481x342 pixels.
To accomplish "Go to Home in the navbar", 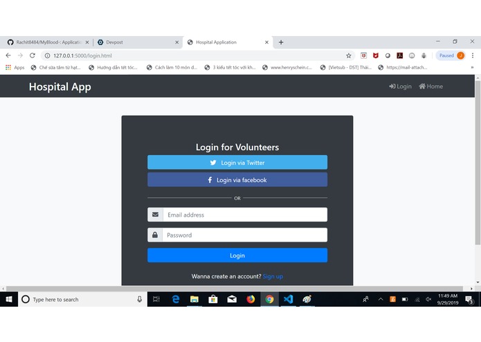I will pyautogui.click(x=430, y=86).
